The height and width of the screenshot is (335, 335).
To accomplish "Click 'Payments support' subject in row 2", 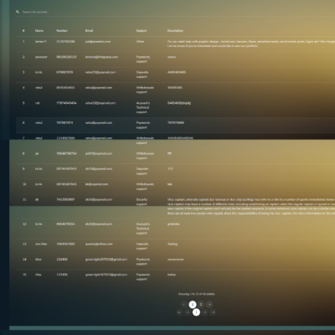I will pos(143,59).
